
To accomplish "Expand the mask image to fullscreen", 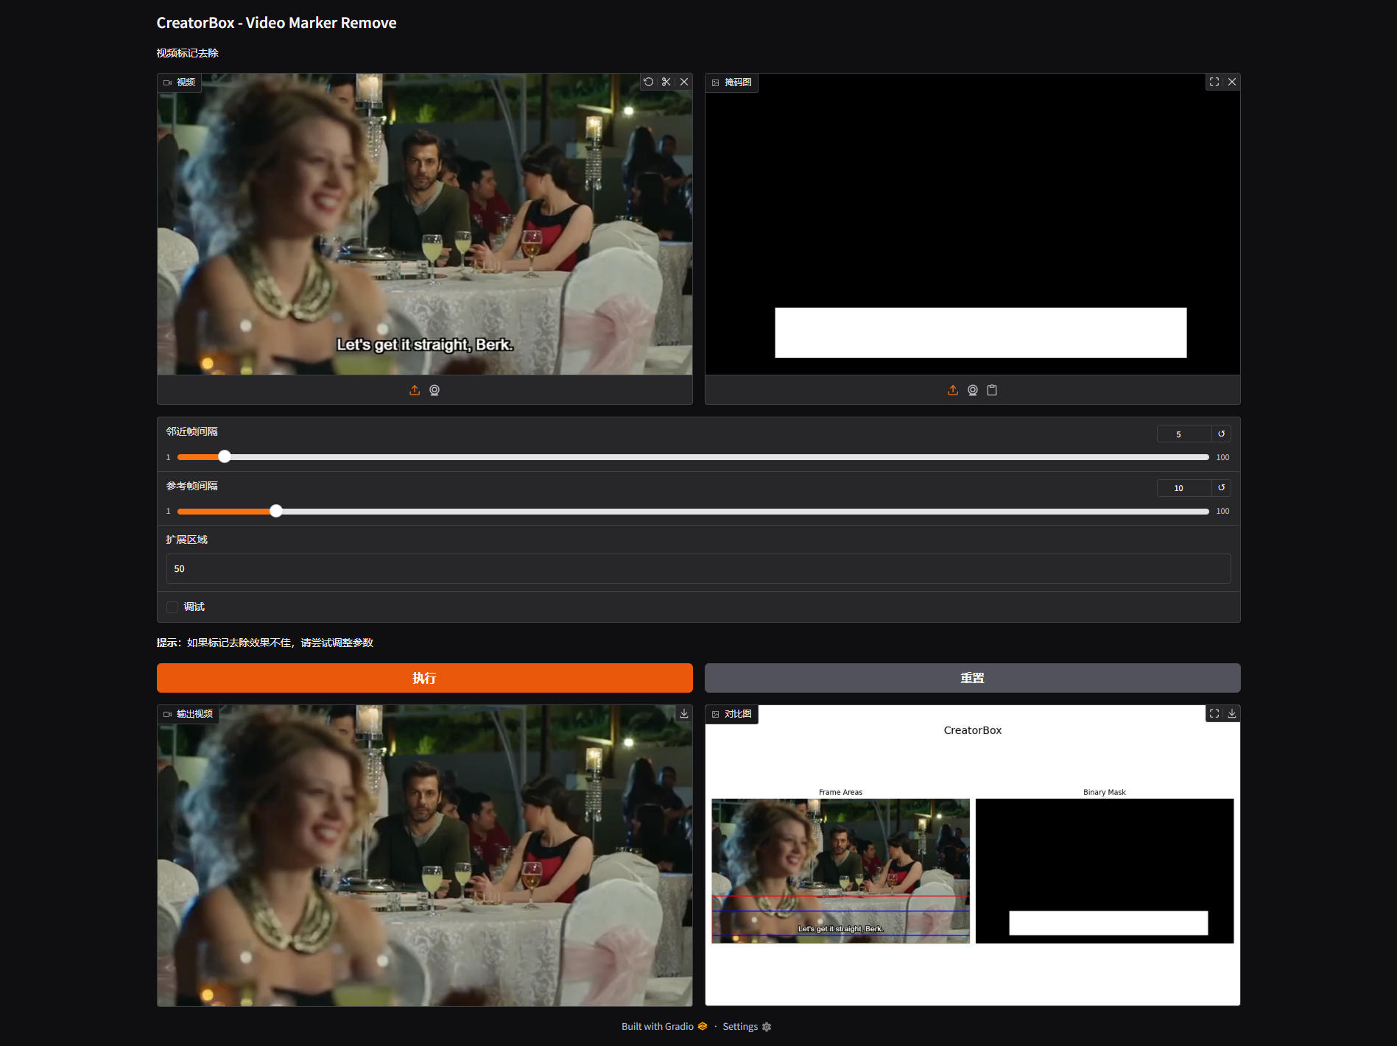I will [1214, 82].
